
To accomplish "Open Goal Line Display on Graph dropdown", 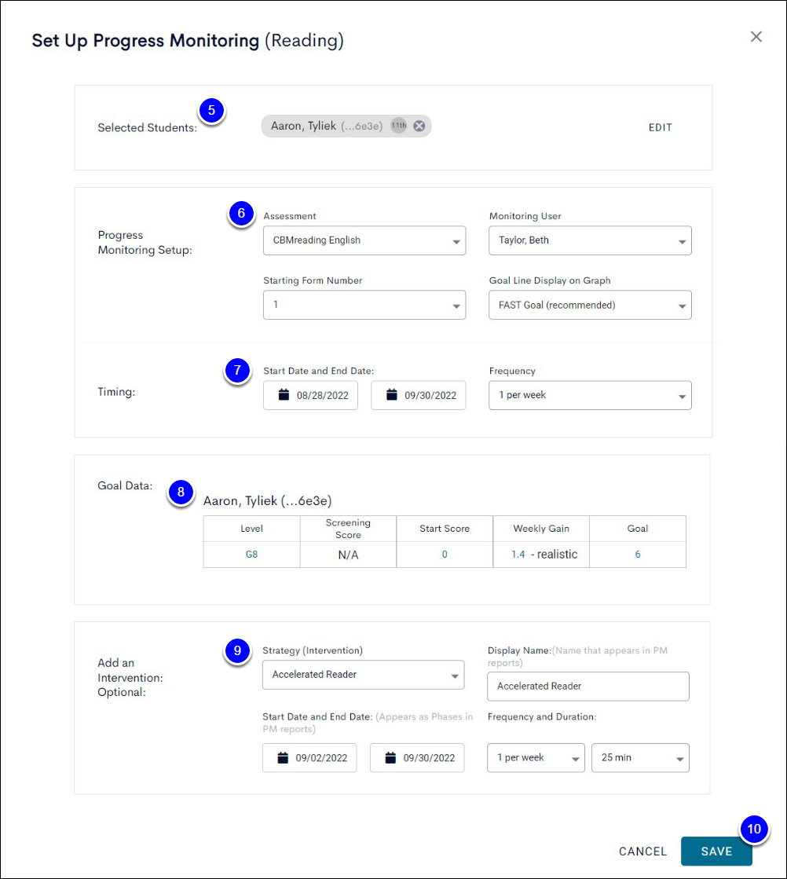I will click(x=590, y=305).
